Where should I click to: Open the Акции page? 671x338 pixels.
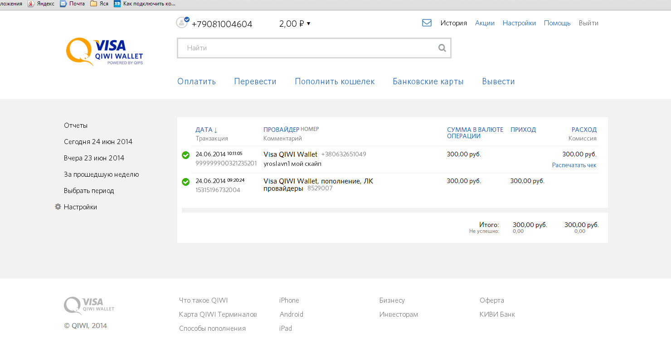point(485,23)
